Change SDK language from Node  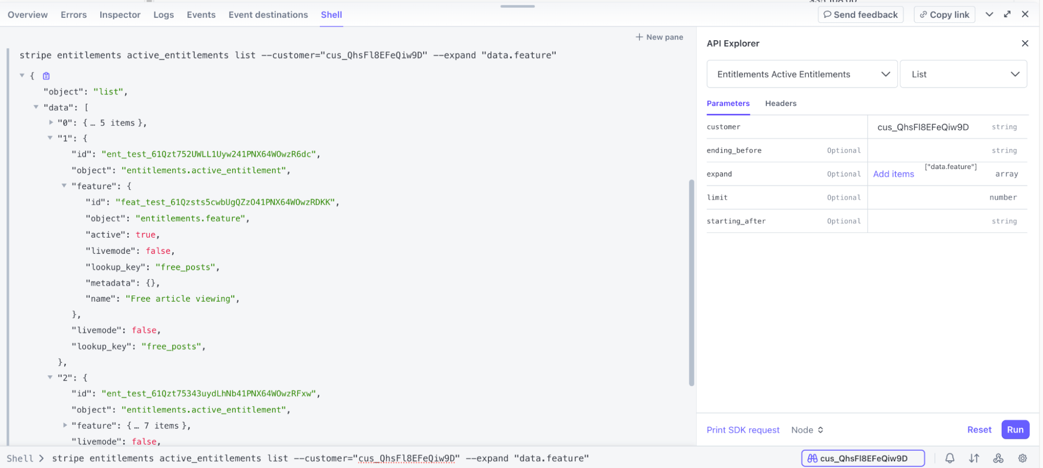click(x=807, y=430)
